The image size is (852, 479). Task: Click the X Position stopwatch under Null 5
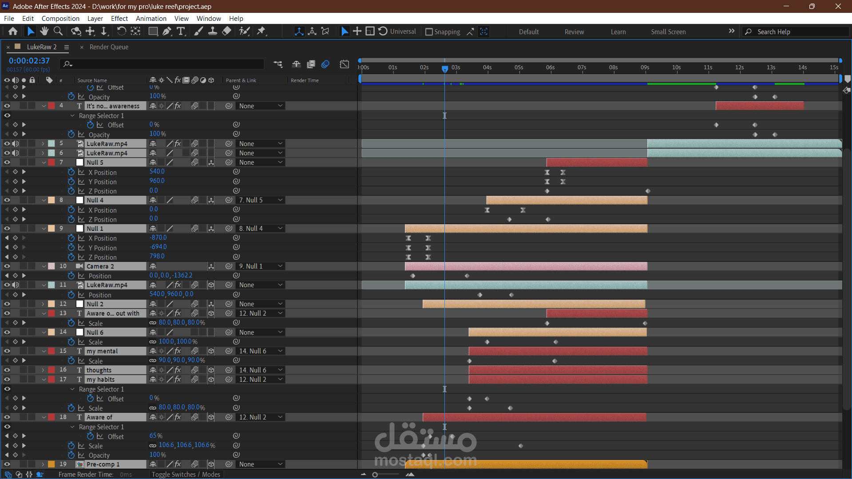pyautogui.click(x=71, y=172)
